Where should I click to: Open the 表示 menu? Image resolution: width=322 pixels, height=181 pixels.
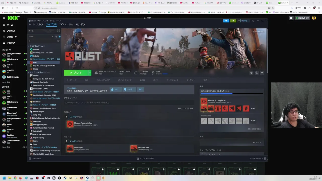(x=39, y=21)
